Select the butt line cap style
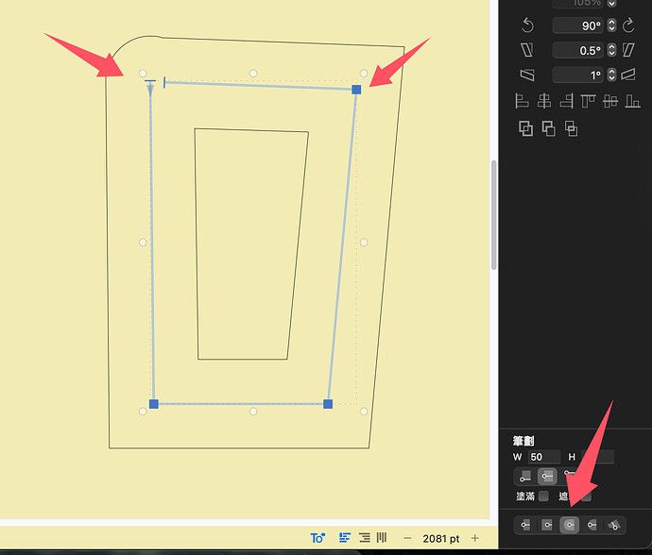Image resolution: width=652 pixels, height=555 pixels. click(x=525, y=525)
